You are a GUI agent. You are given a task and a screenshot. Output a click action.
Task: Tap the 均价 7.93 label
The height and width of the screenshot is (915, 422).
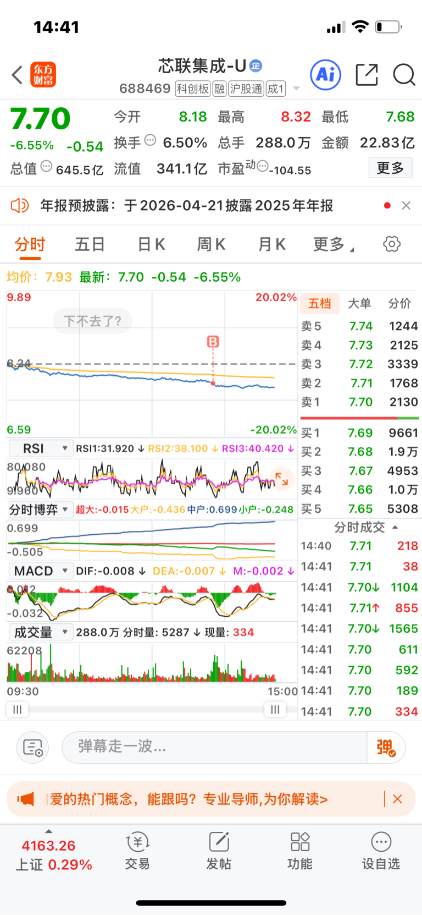click(39, 277)
